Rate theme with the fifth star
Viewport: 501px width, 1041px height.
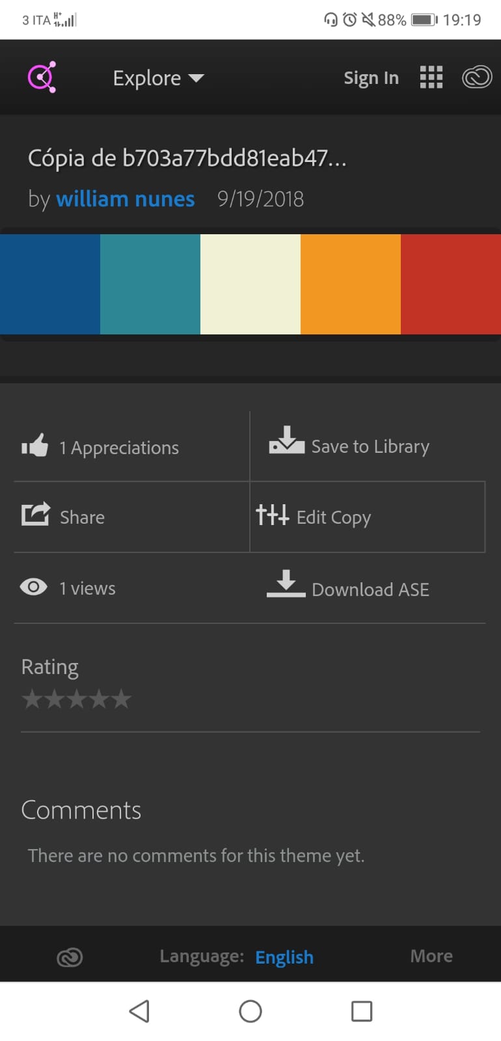(121, 699)
